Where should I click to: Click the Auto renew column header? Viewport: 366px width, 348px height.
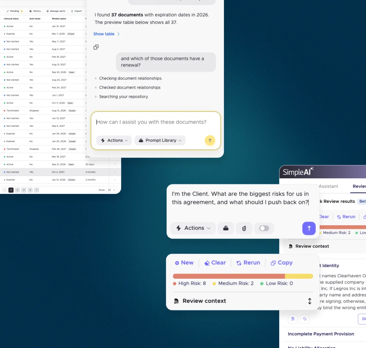click(35, 19)
